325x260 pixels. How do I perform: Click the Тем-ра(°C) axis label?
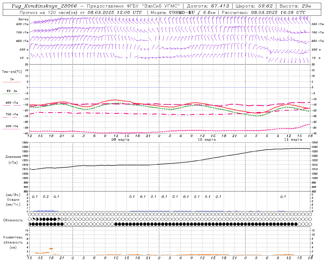point(12,72)
